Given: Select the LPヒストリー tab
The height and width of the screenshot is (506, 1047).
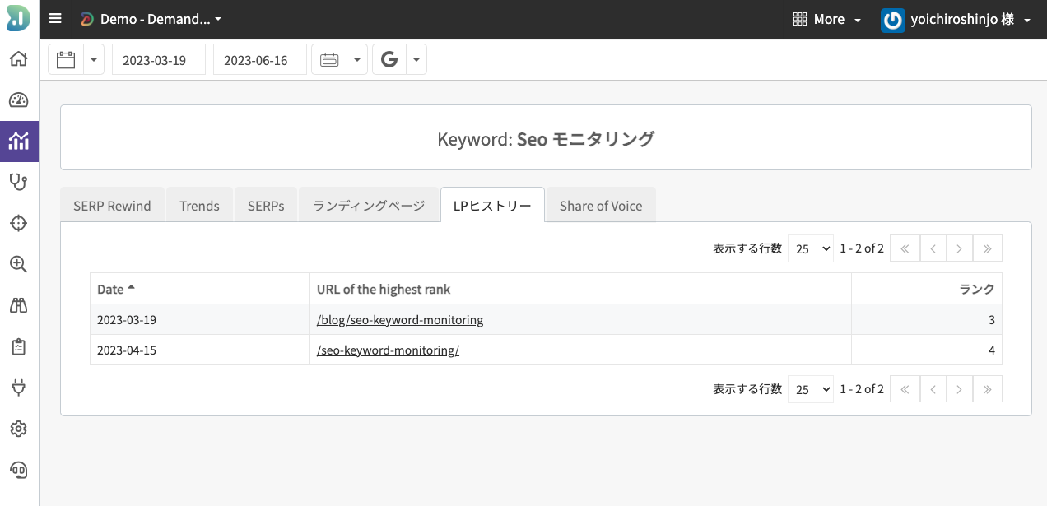Looking at the screenshot, I should pos(492,206).
